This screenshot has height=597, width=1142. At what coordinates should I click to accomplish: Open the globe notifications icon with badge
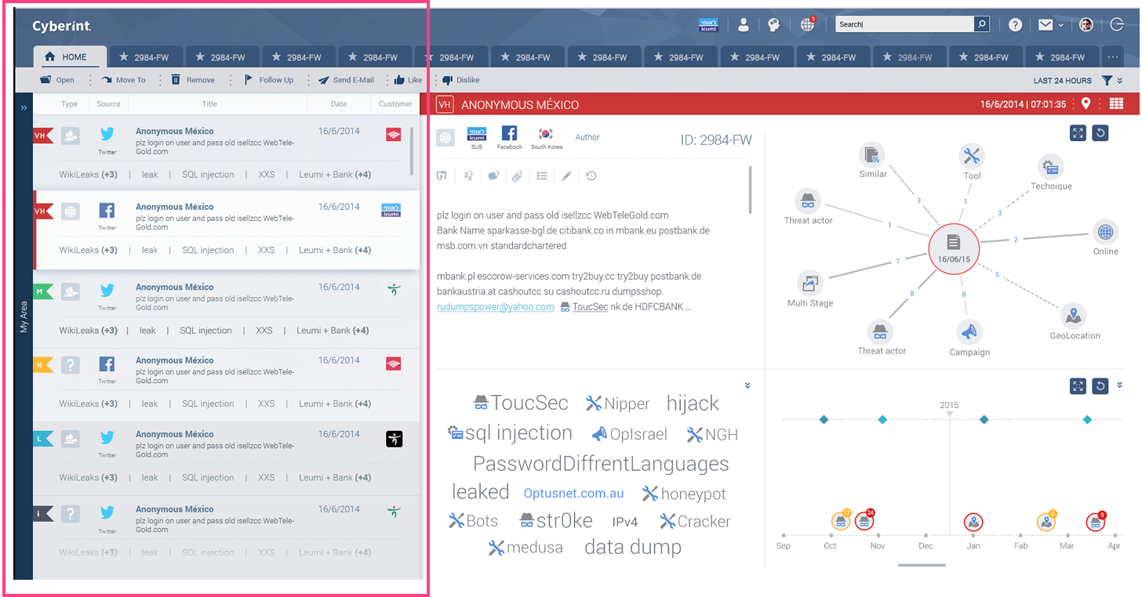807,24
